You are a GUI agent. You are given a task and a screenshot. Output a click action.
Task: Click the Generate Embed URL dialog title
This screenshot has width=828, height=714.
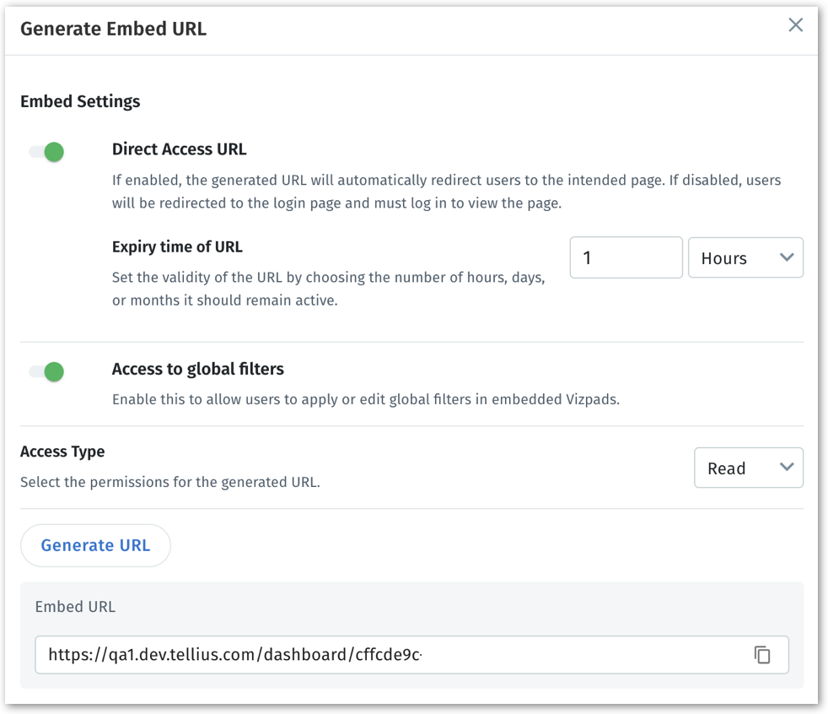pyautogui.click(x=113, y=29)
